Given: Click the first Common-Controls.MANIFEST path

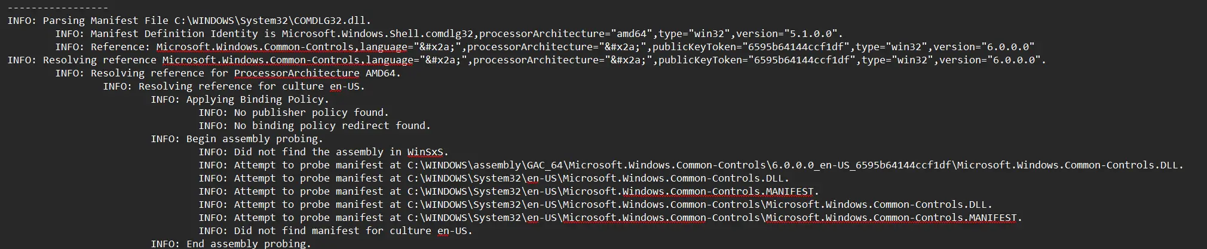Looking at the screenshot, I should (x=610, y=191).
